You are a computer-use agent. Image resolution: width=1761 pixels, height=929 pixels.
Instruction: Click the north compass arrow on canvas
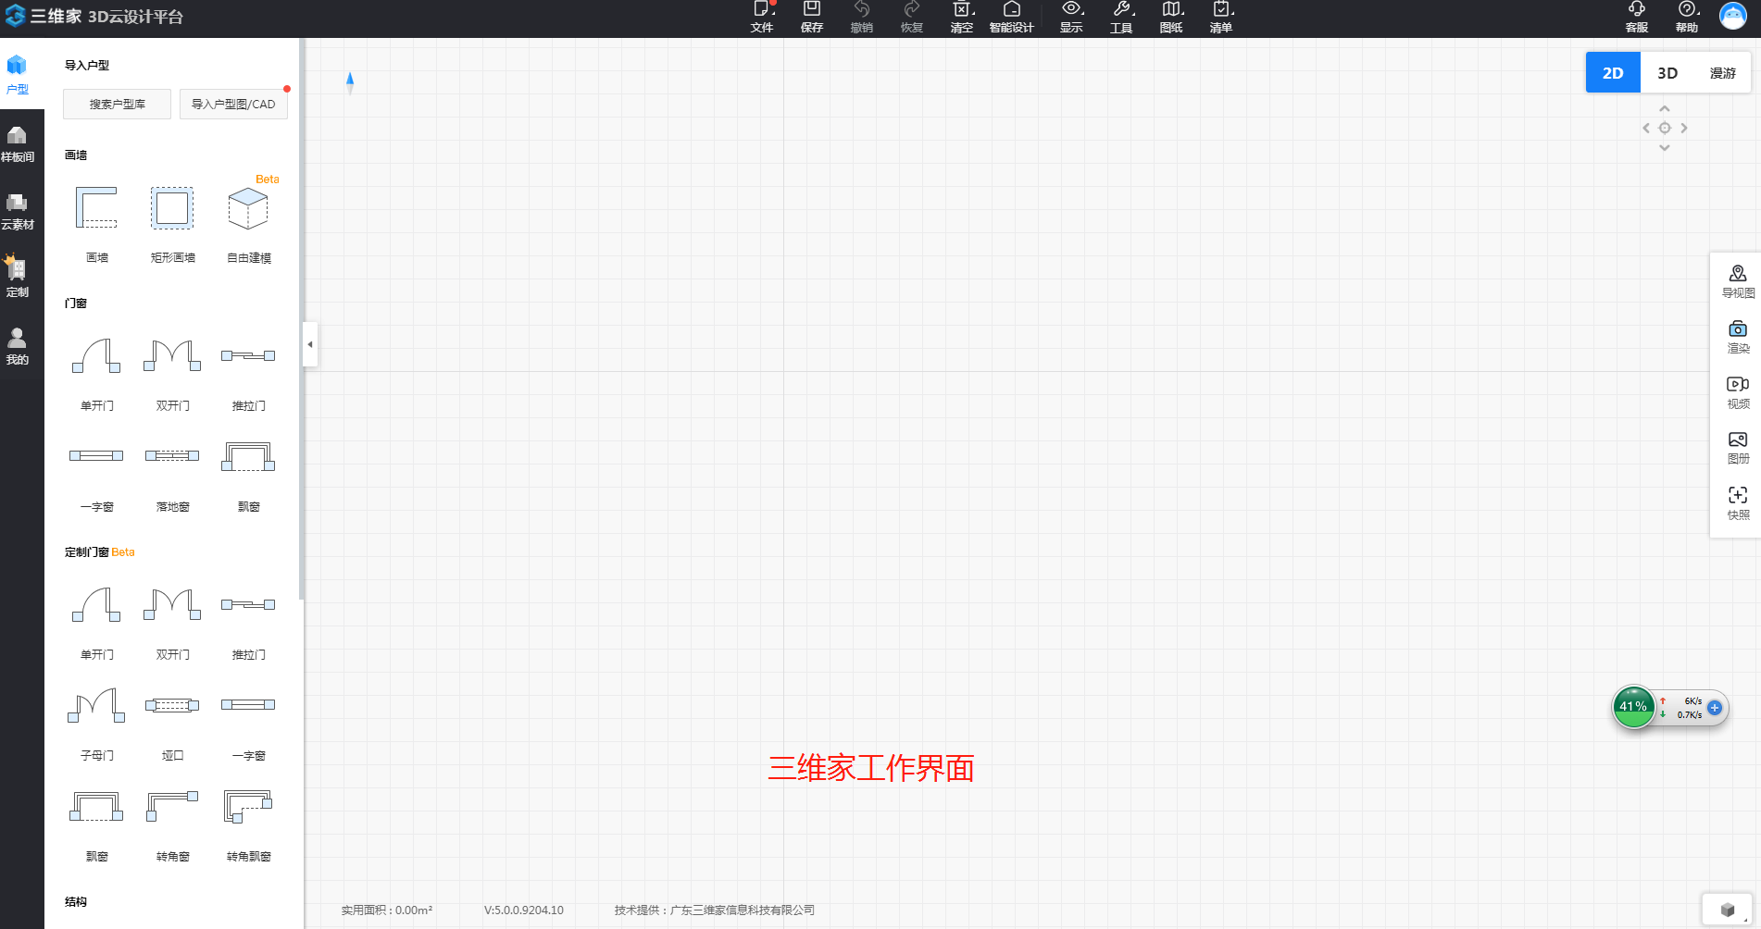[350, 81]
